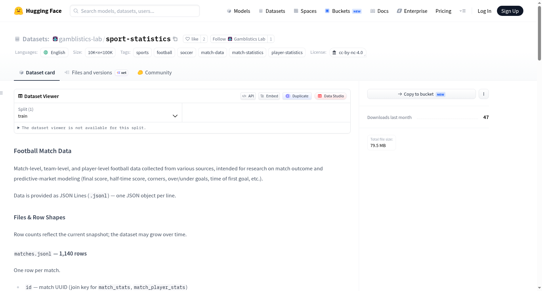Click the Football Match Data heading

tap(43, 151)
